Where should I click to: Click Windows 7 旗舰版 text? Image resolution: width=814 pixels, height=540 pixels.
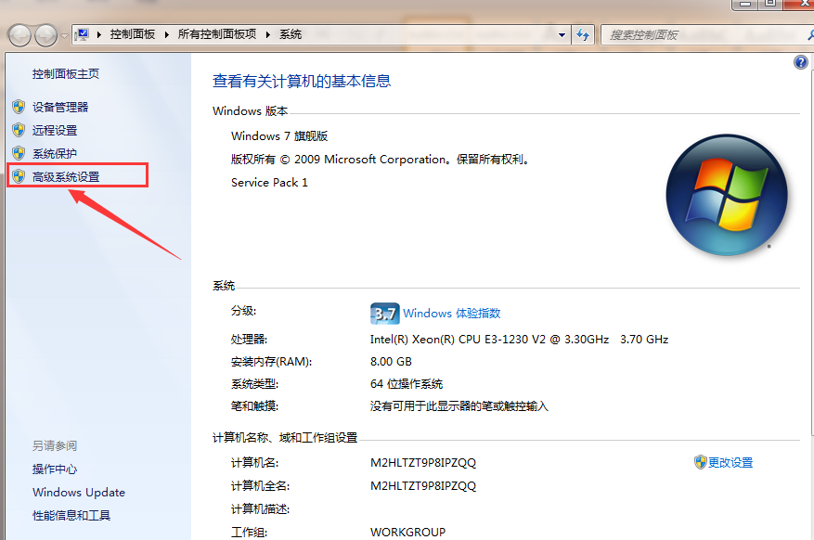[x=279, y=135]
